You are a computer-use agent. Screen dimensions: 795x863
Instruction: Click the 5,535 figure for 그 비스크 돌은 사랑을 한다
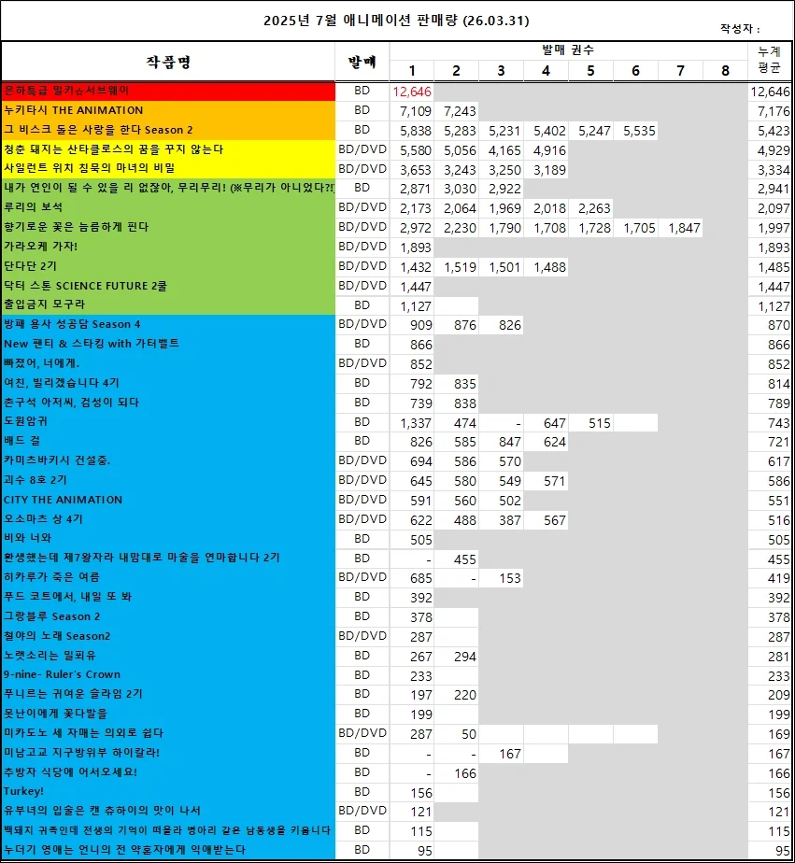[x=637, y=131]
